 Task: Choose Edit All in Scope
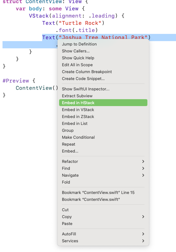pos(103,65)
